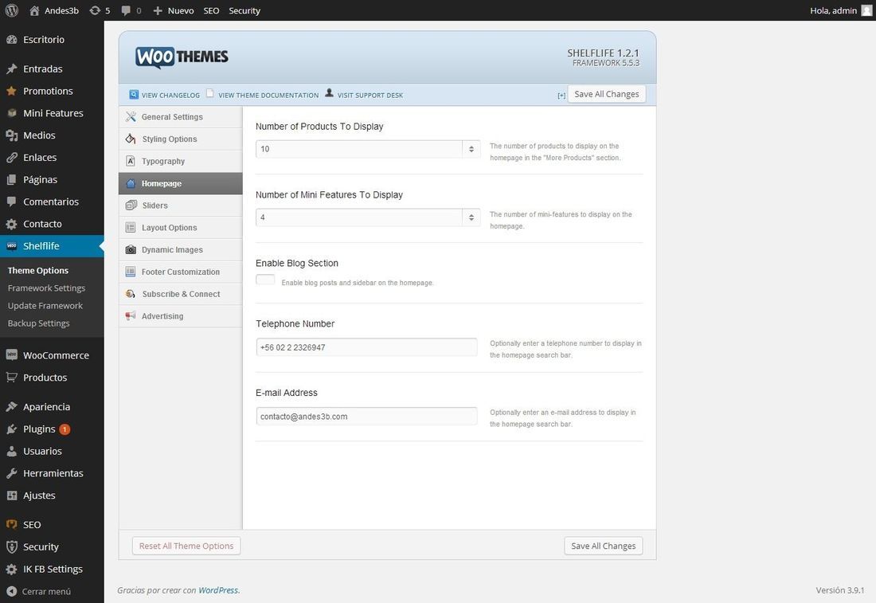This screenshot has height=603, width=876.
Task: Follow the WordPress footer link
Action: [218, 590]
